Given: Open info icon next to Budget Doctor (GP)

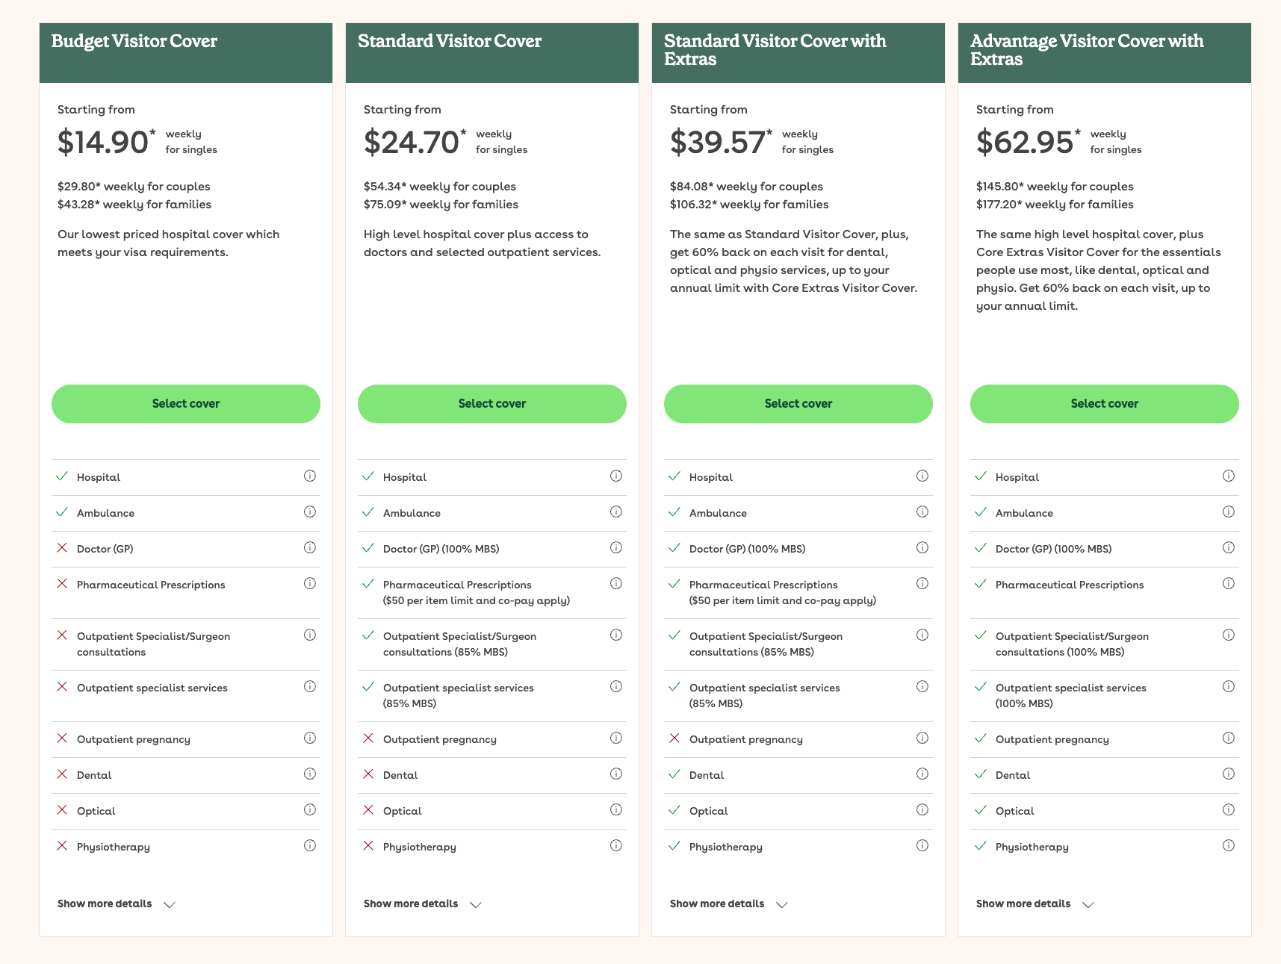Looking at the screenshot, I should coord(310,547).
